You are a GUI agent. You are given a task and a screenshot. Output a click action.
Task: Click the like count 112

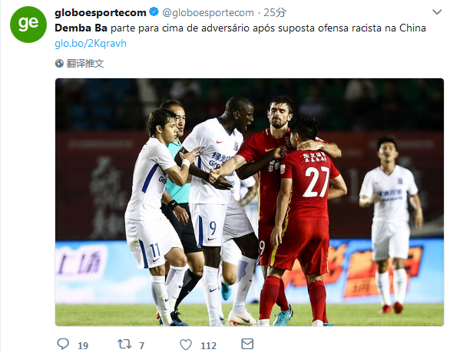[x=208, y=345]
